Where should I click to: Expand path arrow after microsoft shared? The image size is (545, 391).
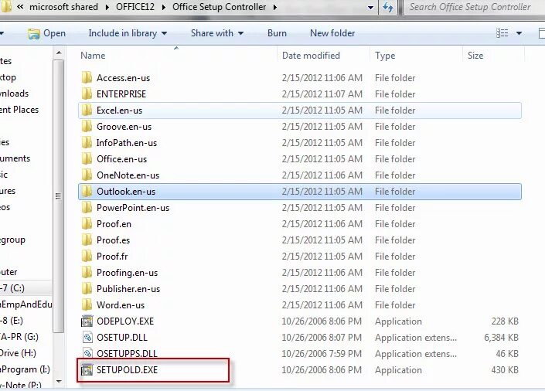107,7
